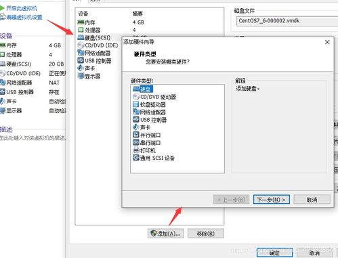Pick the 并行端口 parallel port icon

click(x=136, y=135)
